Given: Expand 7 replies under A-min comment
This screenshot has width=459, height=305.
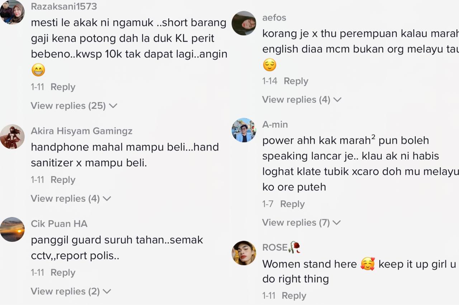Looking at the screenshot, I should click(302, 222).
